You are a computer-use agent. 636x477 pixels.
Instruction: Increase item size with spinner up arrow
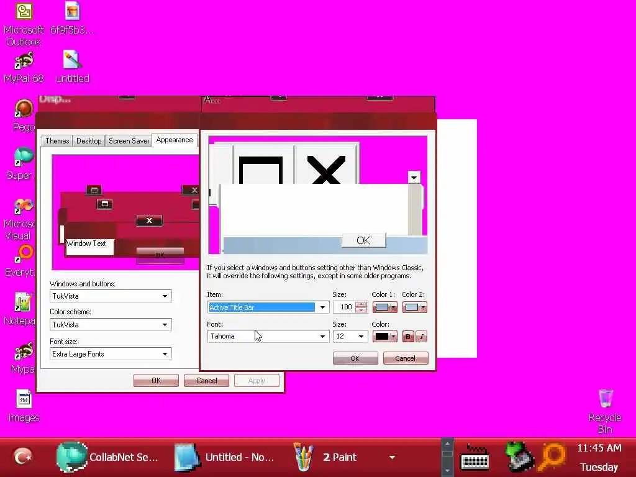coord(361,304)
